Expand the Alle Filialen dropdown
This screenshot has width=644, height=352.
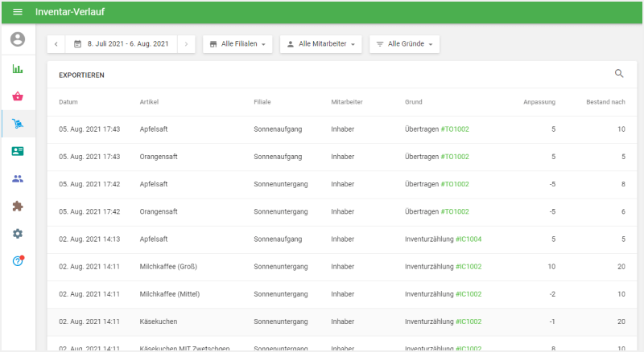[x=237, y=44]
